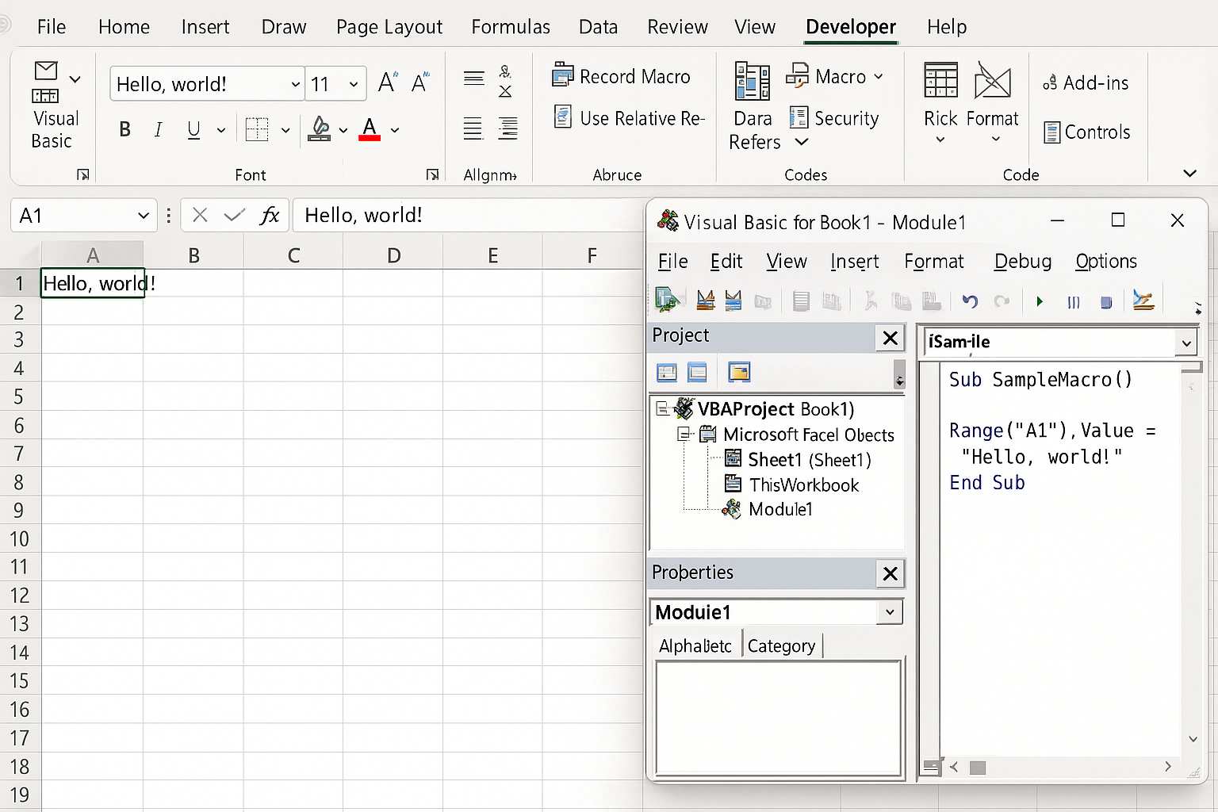Click the View Code icon in Project panel
1218x812 pixels.
click(667, 372)
